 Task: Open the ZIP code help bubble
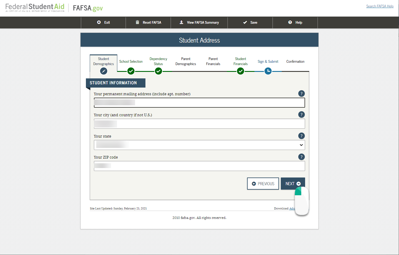coord(301,157)
